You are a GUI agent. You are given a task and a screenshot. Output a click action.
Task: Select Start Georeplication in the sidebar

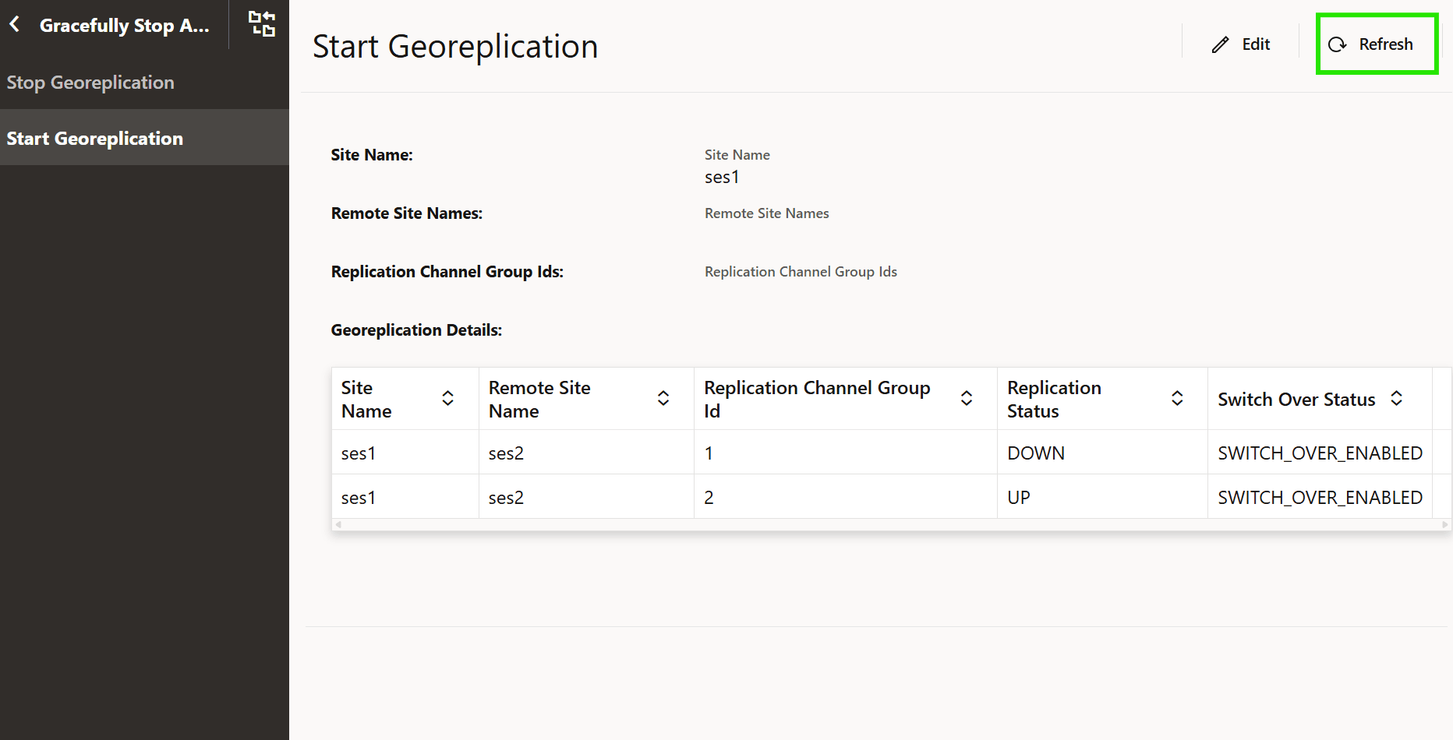[144, 138]
